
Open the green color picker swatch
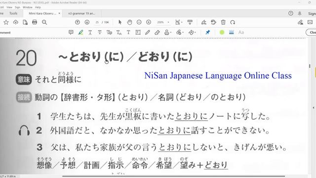222,32
